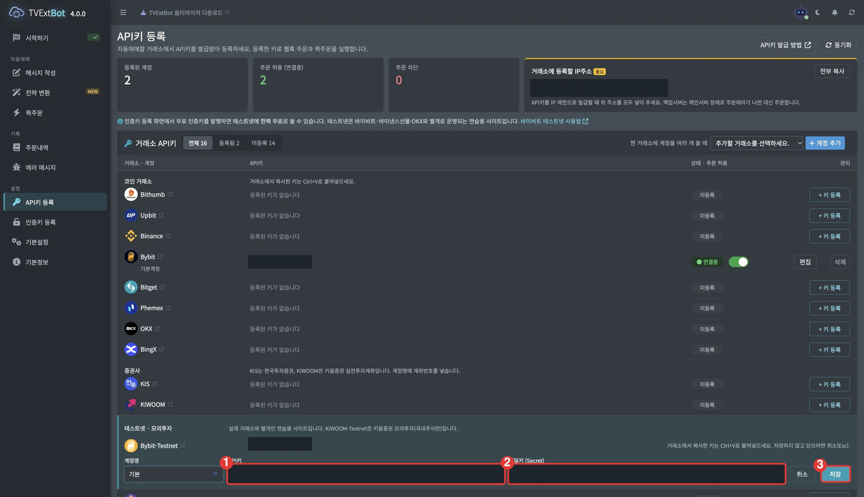This screenshot has height=497, width=864.
Task: Click 전부 복사 button
Action: (832, 71)
